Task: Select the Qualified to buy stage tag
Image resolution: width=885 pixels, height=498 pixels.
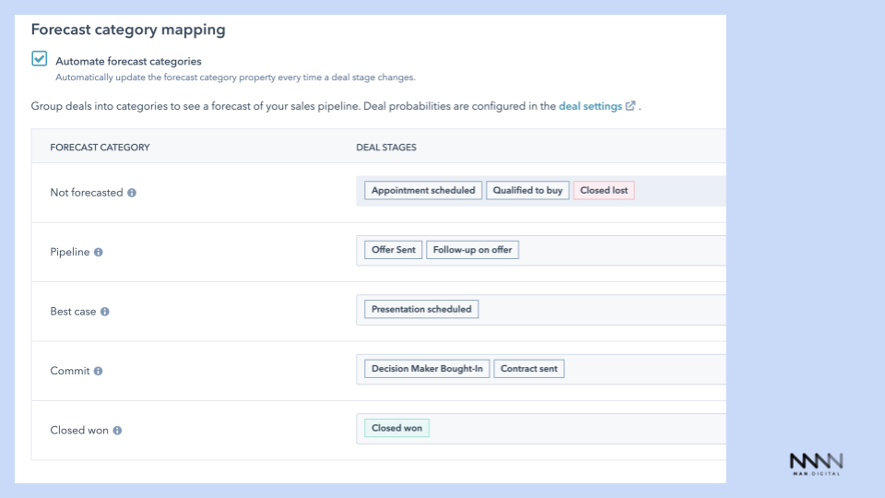Action: pyautogui.click(x=527, y=191)
